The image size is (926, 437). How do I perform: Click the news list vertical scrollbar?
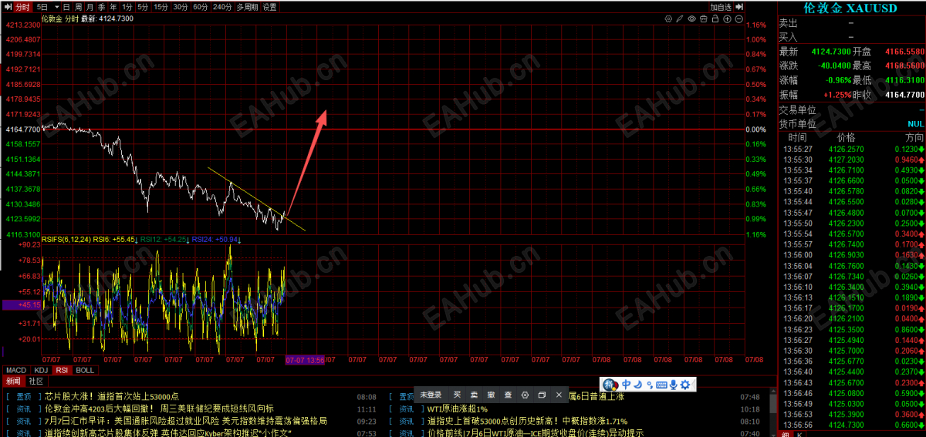[x=773, y=408]
